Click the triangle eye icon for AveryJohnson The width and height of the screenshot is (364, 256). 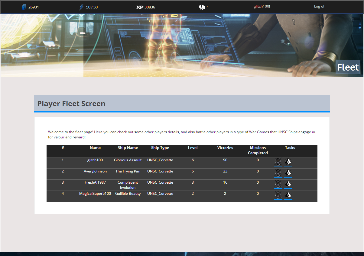(x=288, y=173)
